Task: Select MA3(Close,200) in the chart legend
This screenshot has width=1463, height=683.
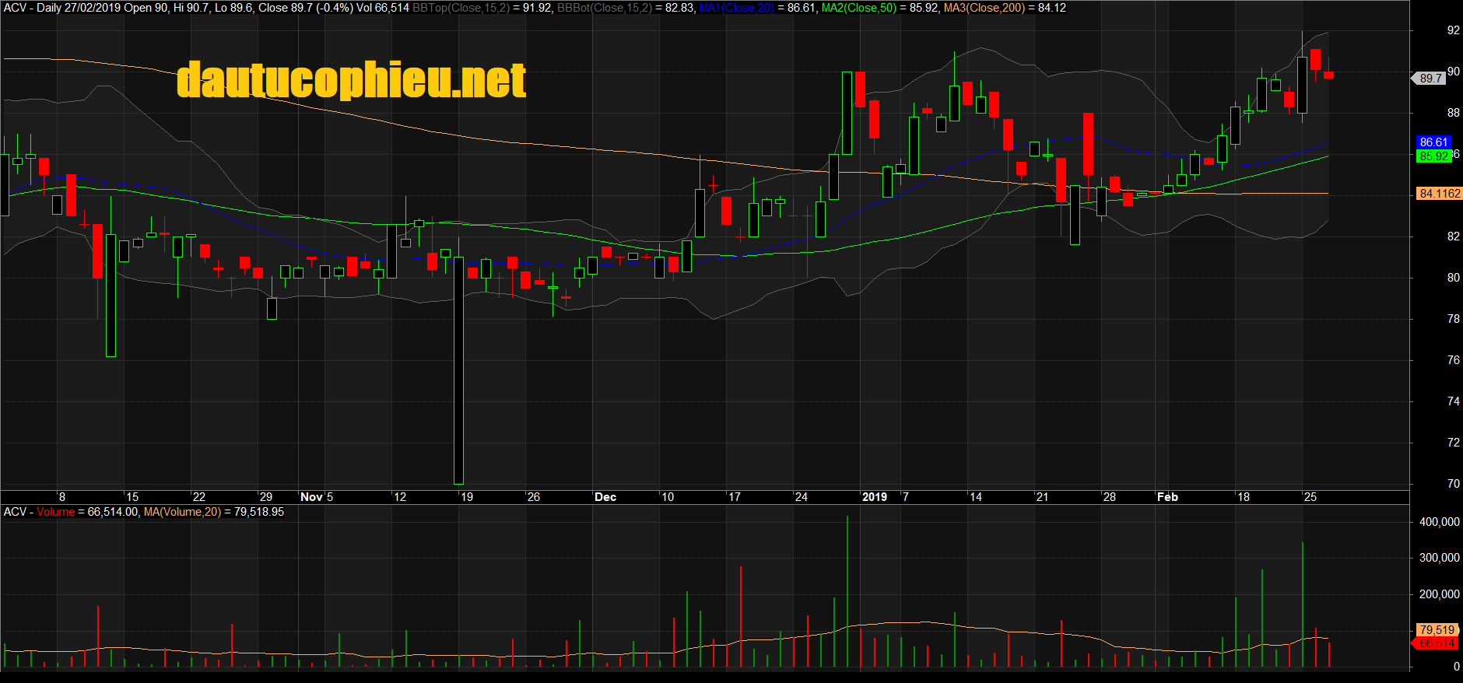Action: tap(984, 8)
